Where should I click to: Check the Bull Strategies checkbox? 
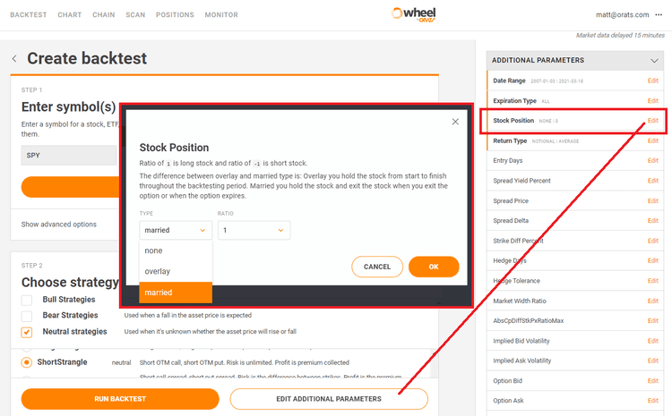27,299
